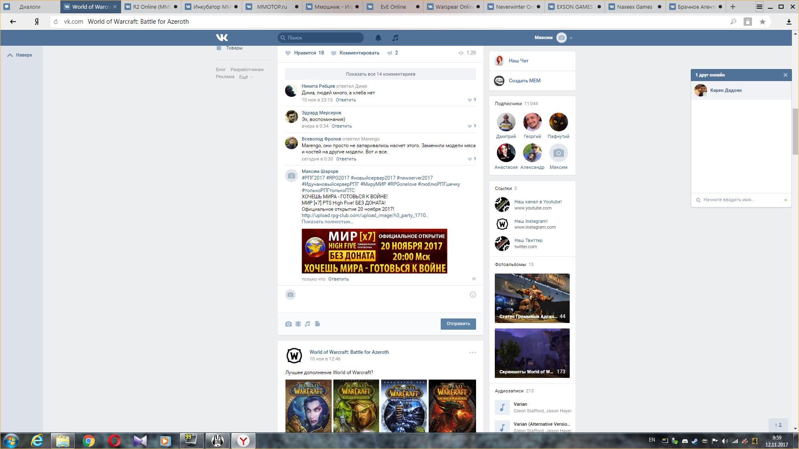Screen dimensions: 799x449
Task: Switch to the EvE Online browser tab
Action: (393, 7)
